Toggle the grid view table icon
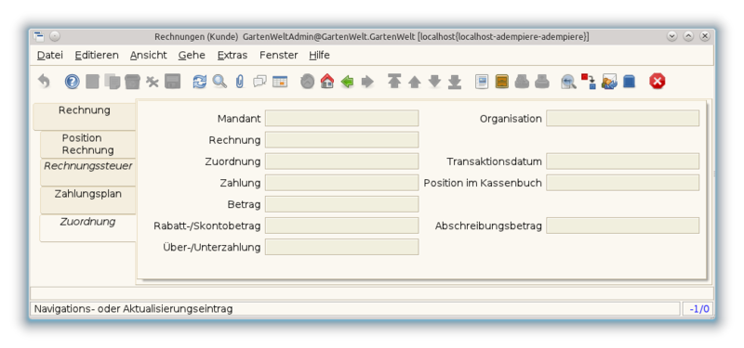744x348 pixels. tap(280, 82)
